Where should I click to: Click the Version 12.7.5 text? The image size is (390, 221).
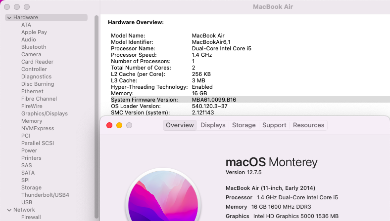[244, 172]
